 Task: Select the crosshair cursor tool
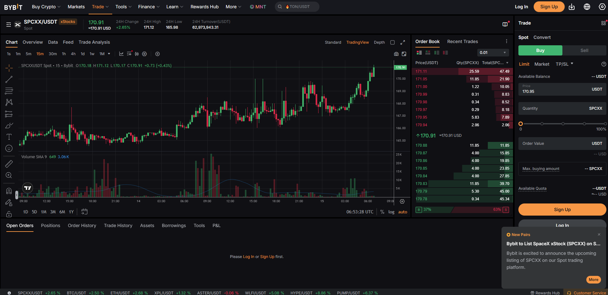[x=9, y=68]
